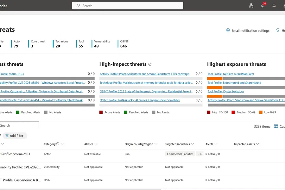Filter by Vulnerability count 49
The height and width of the screenshot is (190, 285).
(x=101, y=44)
